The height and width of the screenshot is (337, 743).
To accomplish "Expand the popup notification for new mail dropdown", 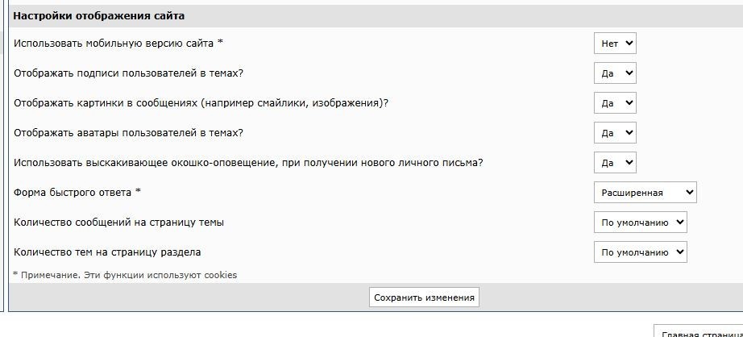I will click(x=615, y=163).
